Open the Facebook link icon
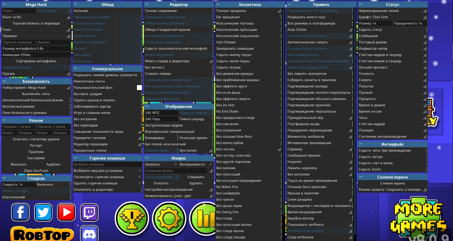The image size is (453, 241). 20,212
